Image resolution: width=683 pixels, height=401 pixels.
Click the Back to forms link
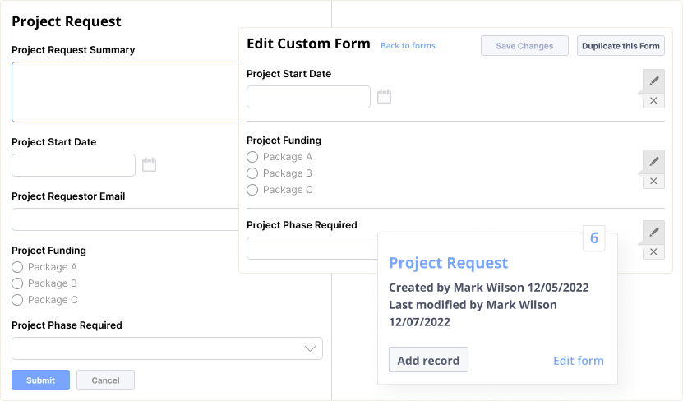(x=408, y=46)
